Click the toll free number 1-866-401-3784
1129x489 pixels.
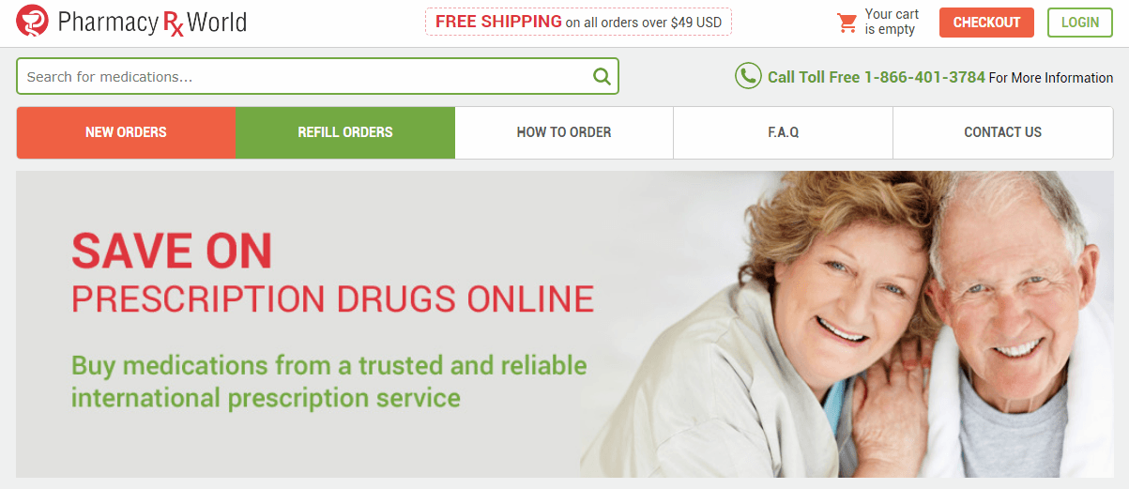coord(924,77)
